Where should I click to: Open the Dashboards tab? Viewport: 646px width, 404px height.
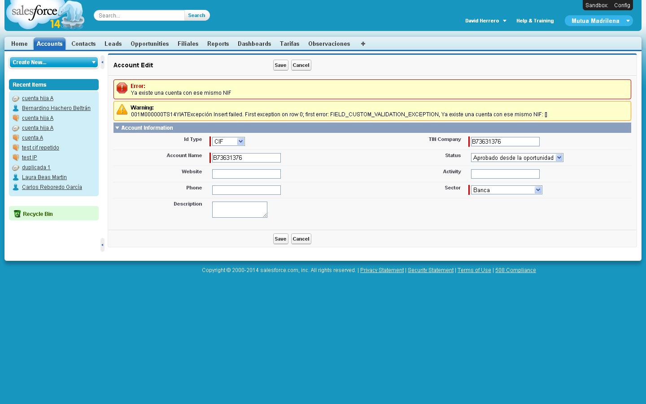(254, 44)
